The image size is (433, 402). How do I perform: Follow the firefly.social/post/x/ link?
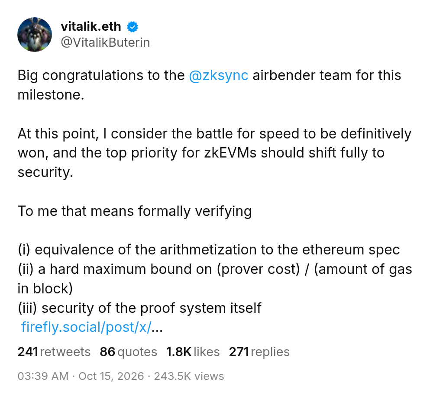point(87,327)
